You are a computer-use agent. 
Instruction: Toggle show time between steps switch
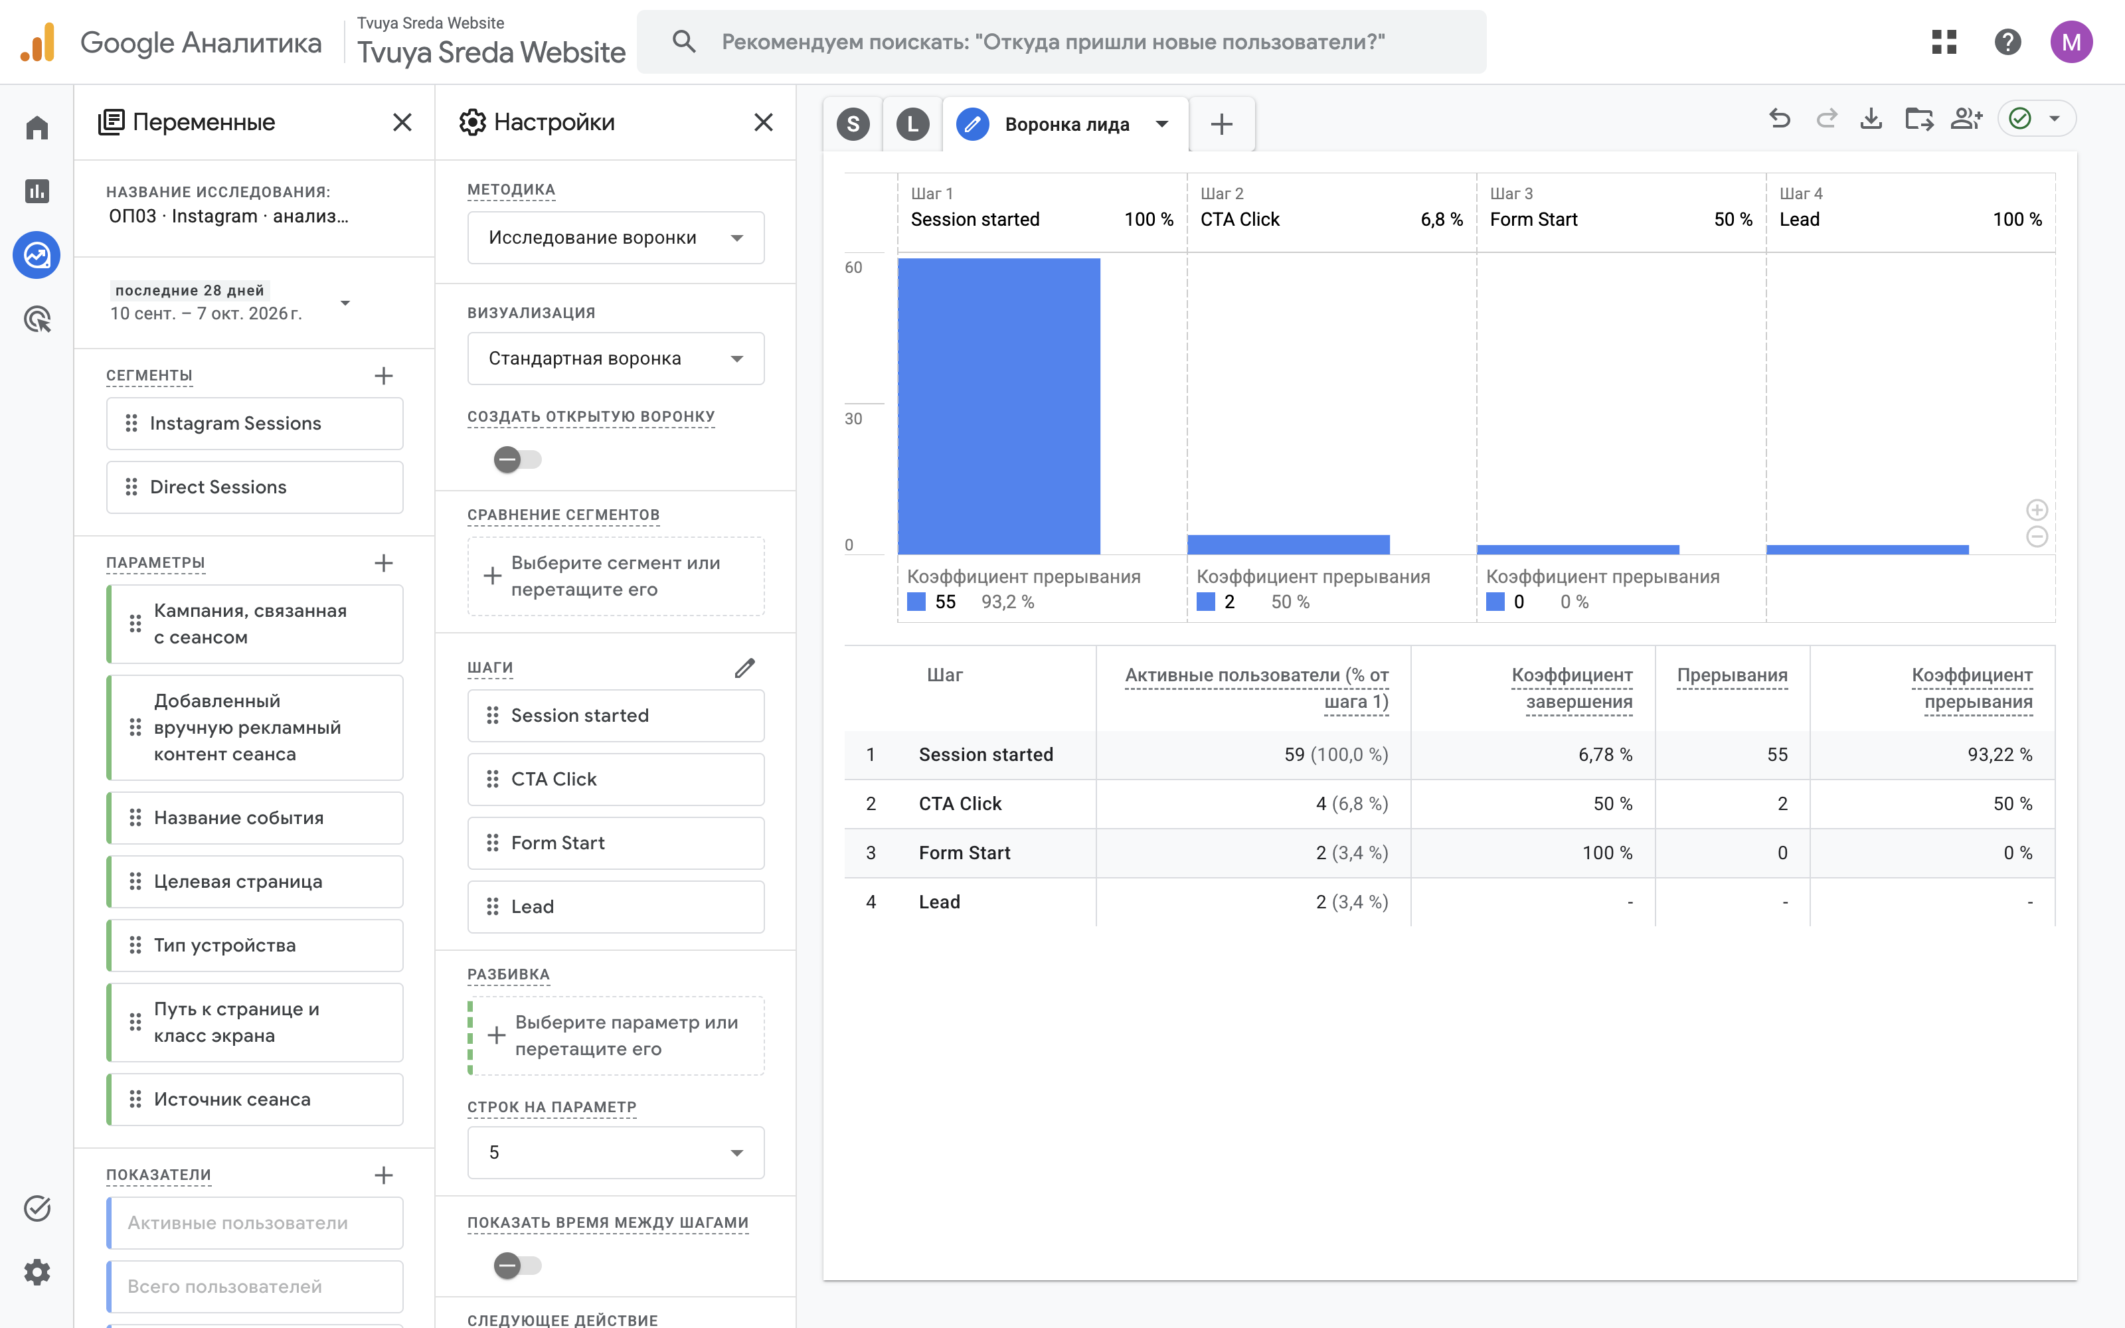point(517,1266)
